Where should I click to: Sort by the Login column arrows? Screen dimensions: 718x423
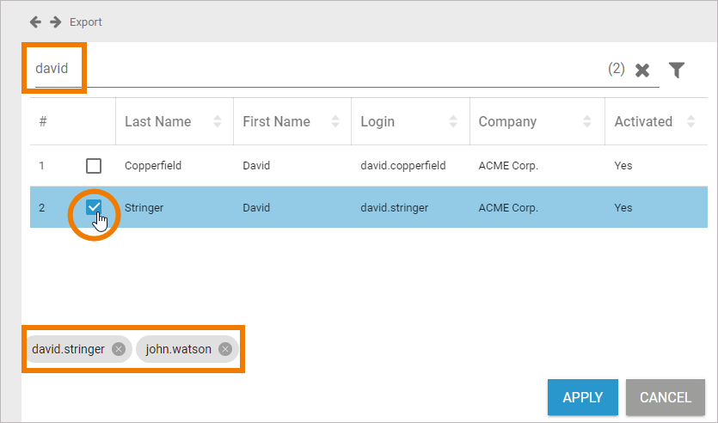tap(453, 121)
